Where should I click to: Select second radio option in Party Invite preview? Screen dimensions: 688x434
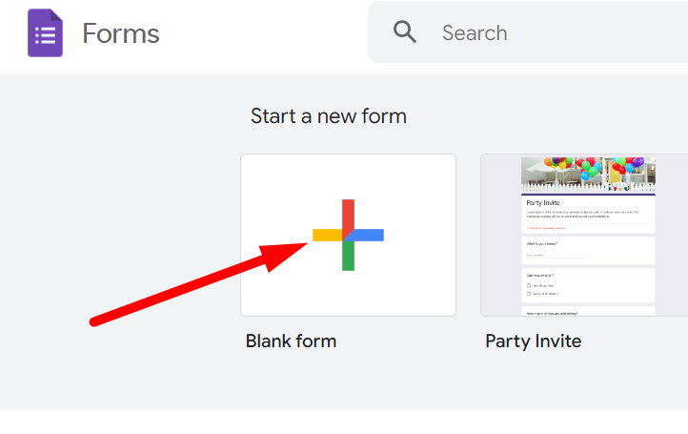click(x=529, y=294)
